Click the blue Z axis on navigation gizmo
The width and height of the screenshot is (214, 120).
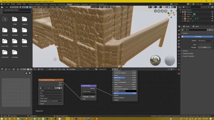coord(171,11)
